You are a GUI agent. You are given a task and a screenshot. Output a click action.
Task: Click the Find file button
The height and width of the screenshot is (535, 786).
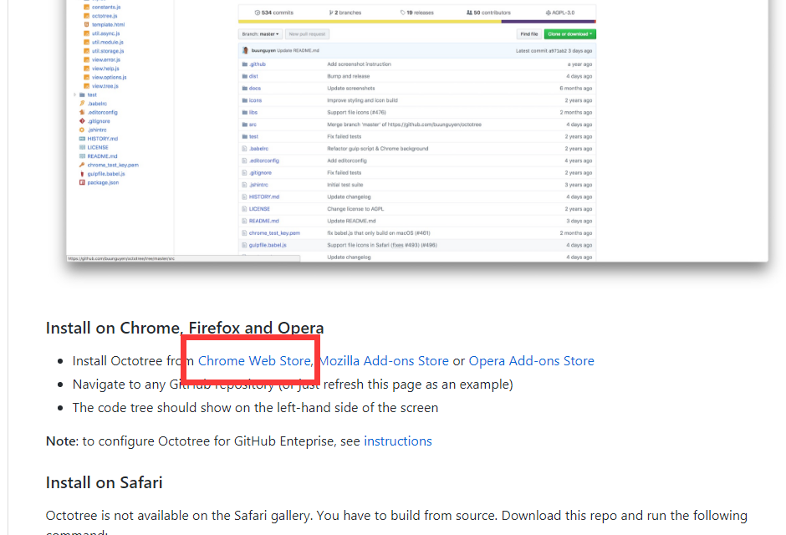(x=528, y=34)
